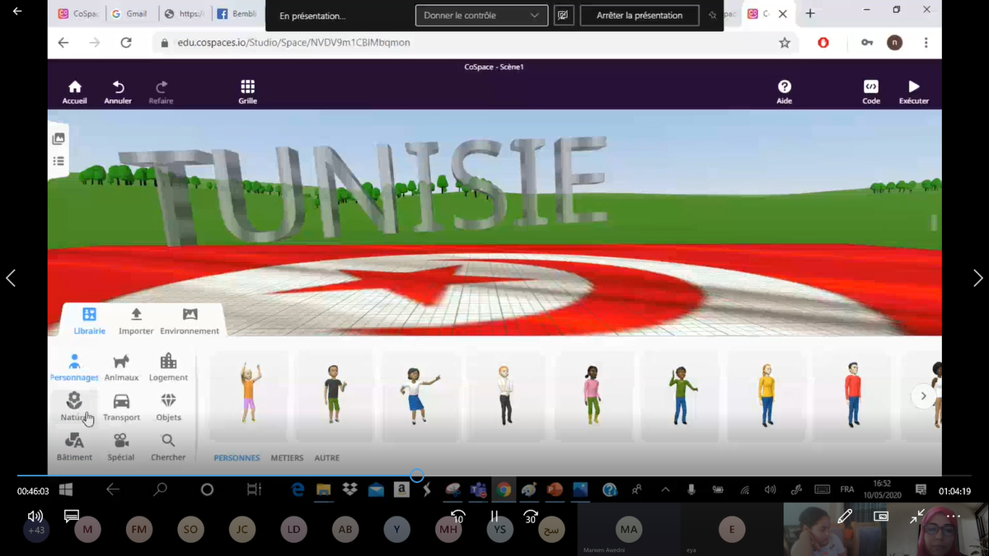Viewport: 989px width, 556px height.
Task: Select the Nature library category
Action: tap(74, 407)
